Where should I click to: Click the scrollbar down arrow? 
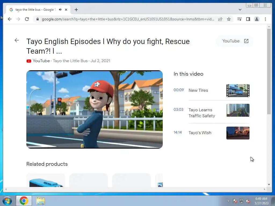point(269,185)
